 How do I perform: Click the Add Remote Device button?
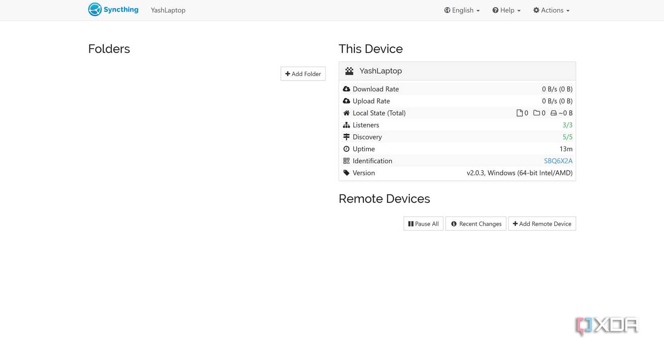(x=542, y=224)
